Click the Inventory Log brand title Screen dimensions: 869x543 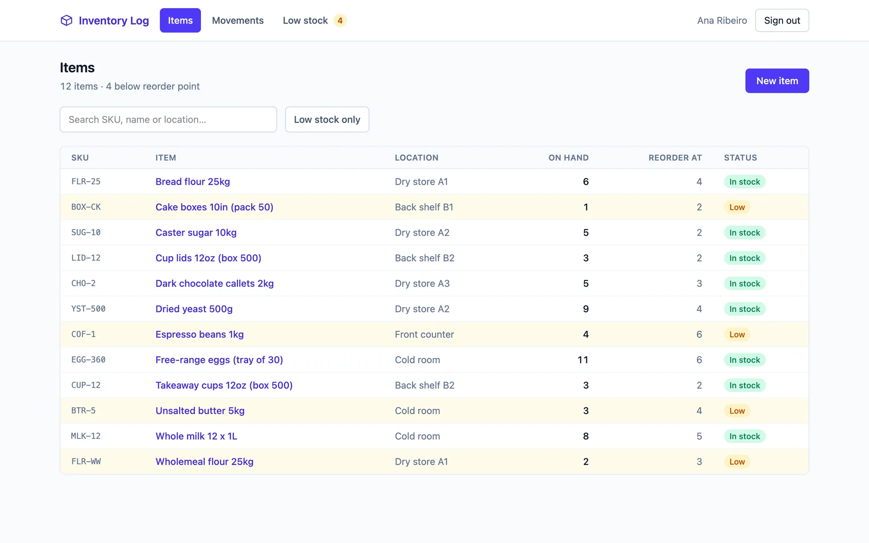[x=114, y=20]
